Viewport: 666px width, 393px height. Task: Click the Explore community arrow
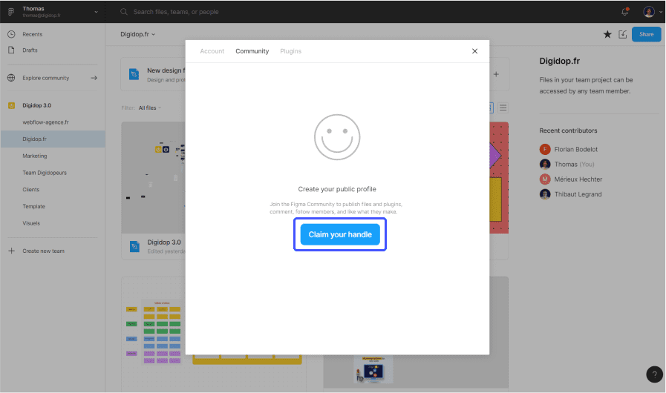coord(94,78)
